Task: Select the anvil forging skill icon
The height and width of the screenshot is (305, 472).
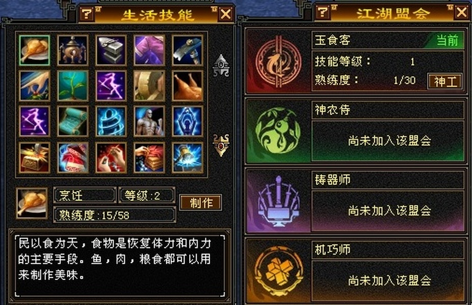Action: (x=111, y=50)
